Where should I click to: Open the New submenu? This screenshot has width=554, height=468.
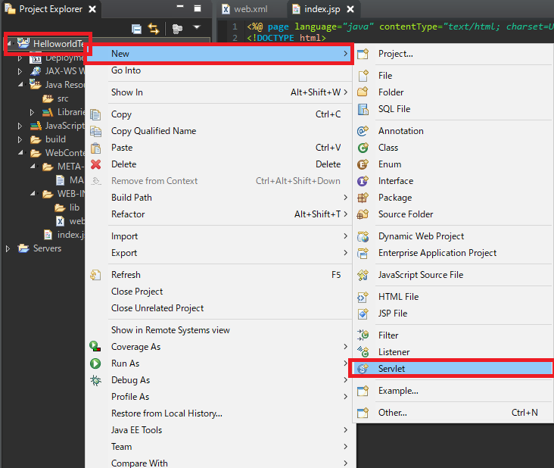pos(219,54)
